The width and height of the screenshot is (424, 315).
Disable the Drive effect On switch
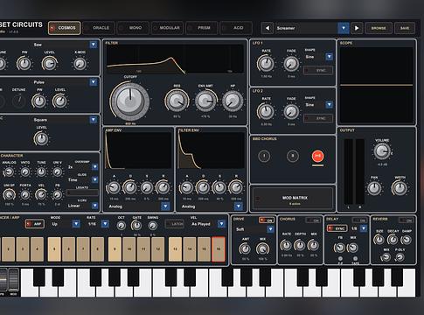pos(267,220)
